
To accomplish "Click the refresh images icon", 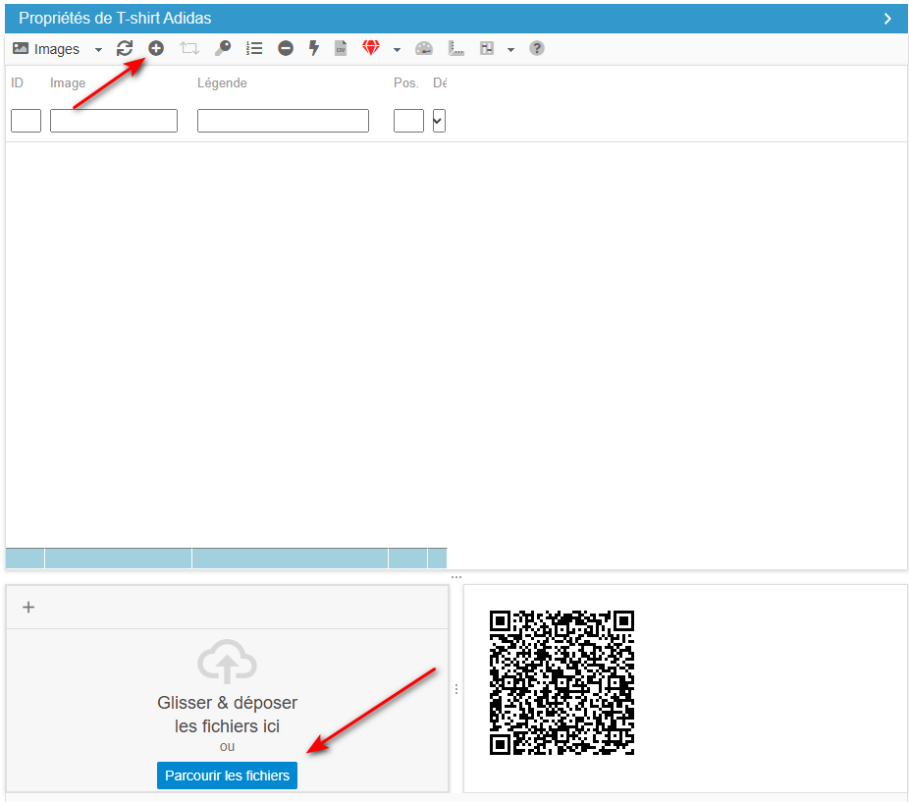I will tap(125, 48).
